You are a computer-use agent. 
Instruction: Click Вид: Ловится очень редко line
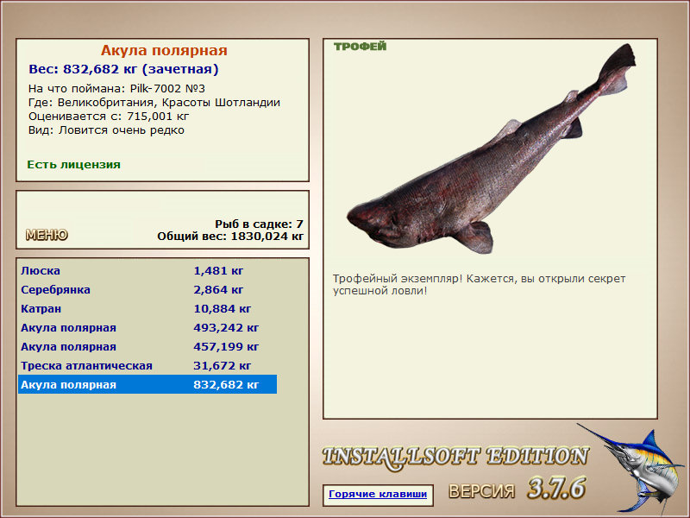coord(106,130)
